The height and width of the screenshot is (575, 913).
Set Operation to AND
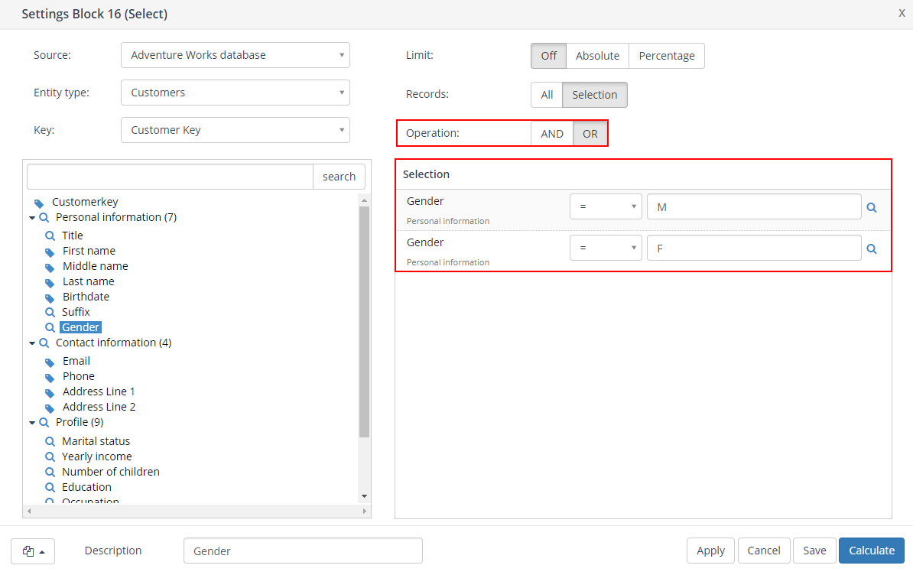pyautogui.click(x=551, y=134)
